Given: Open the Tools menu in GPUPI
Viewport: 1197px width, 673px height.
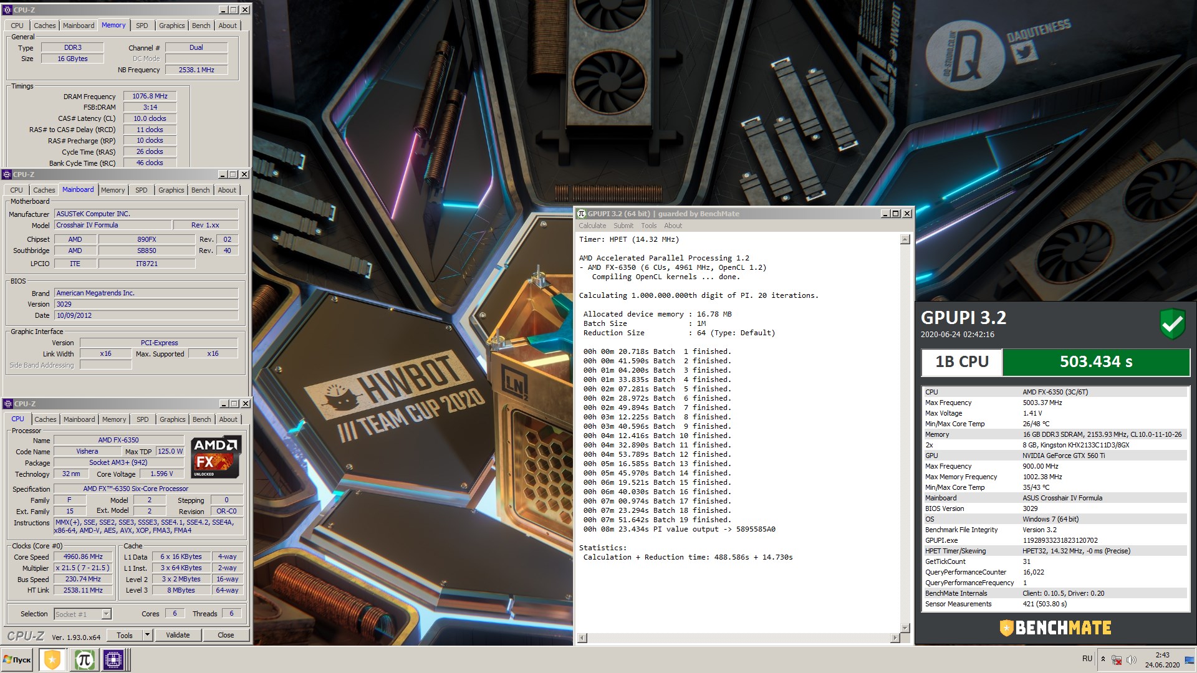Looking at the screenshot, I should (x=648, y=226).
